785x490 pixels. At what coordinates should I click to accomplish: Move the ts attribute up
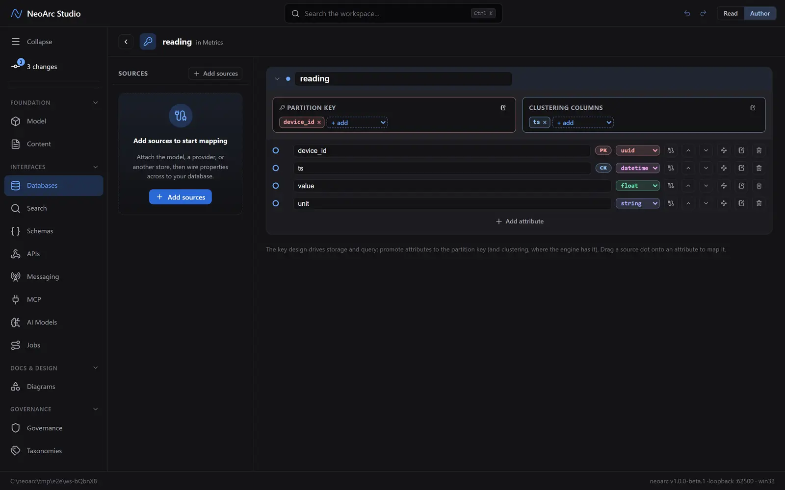coord(688,168)
